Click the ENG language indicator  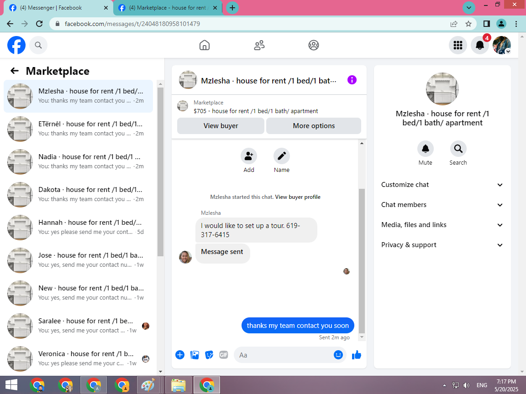(x=482, y=385)
